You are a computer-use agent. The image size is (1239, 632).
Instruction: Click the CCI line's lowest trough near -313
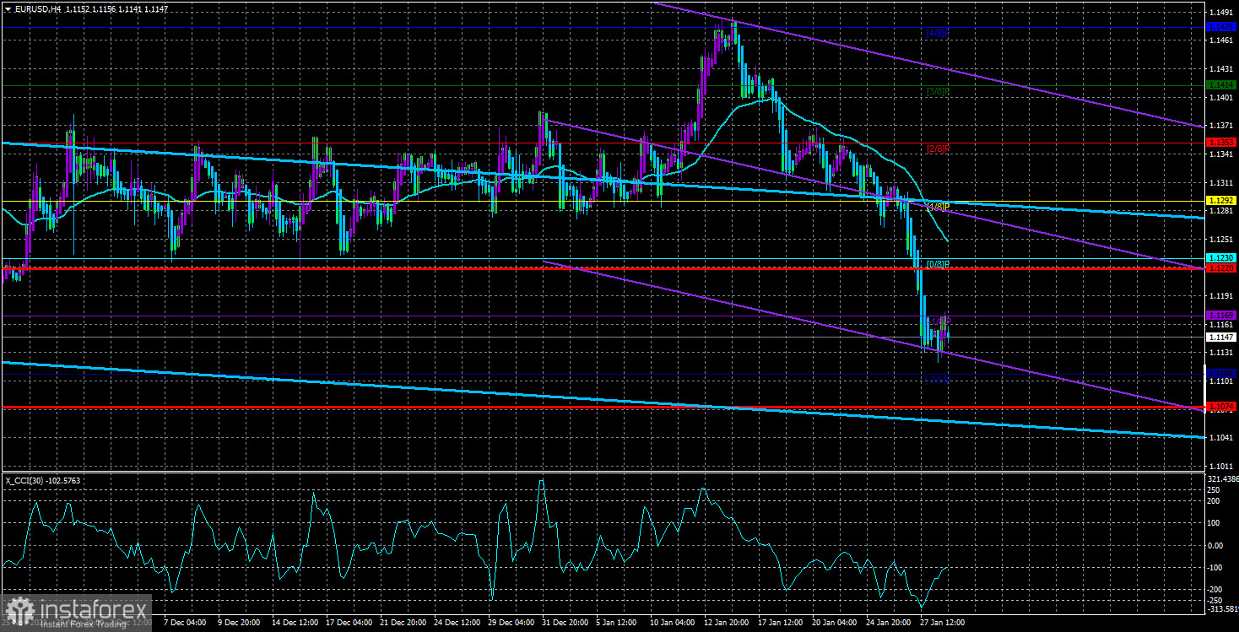pos(922,606)
